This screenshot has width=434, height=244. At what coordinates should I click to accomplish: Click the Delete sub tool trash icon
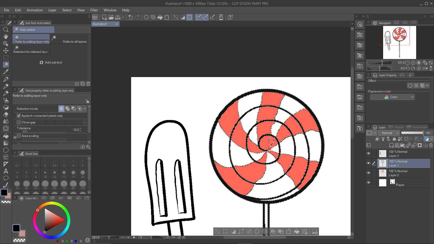[x=88, y=84]
